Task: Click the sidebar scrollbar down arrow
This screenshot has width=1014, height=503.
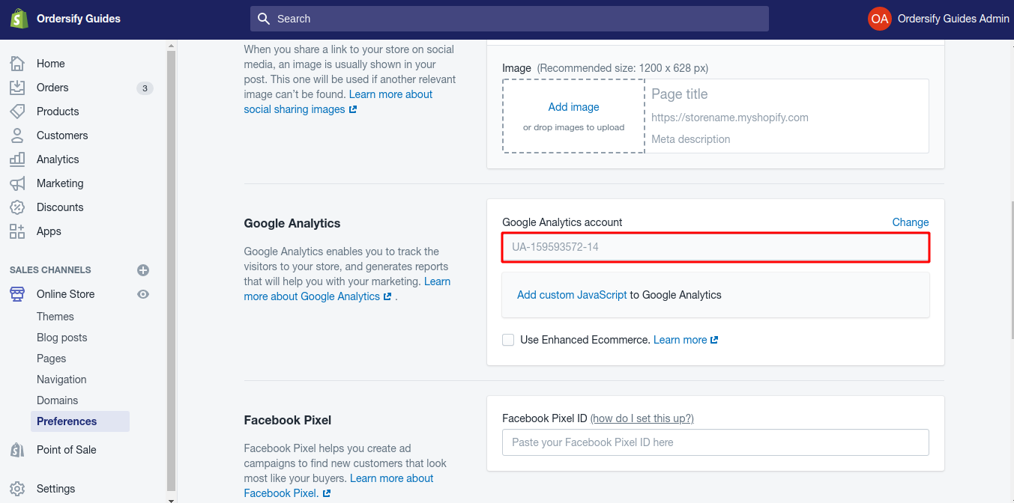Action: [x=171, y=499]
